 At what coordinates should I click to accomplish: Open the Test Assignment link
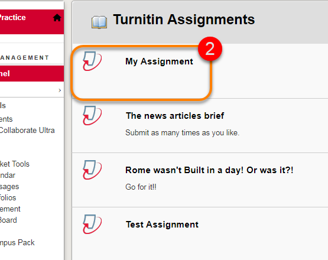[162, 225]
